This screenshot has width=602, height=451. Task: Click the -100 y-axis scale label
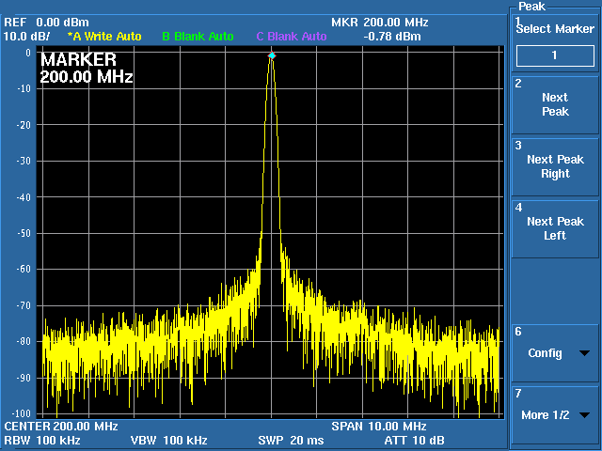[22, 413]
